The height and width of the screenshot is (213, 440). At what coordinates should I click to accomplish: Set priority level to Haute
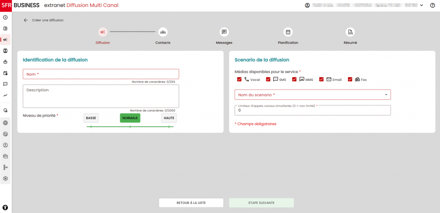[169, 118]
